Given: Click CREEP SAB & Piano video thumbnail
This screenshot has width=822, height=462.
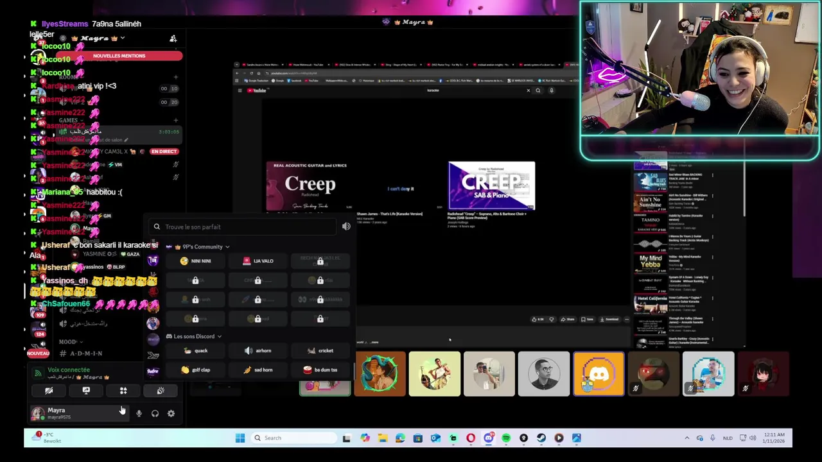Looking at the screenshot, I should [491, 185].
